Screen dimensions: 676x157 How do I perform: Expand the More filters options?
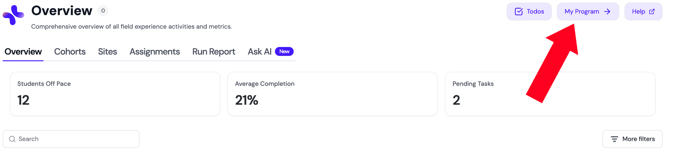tap(632, 139)
